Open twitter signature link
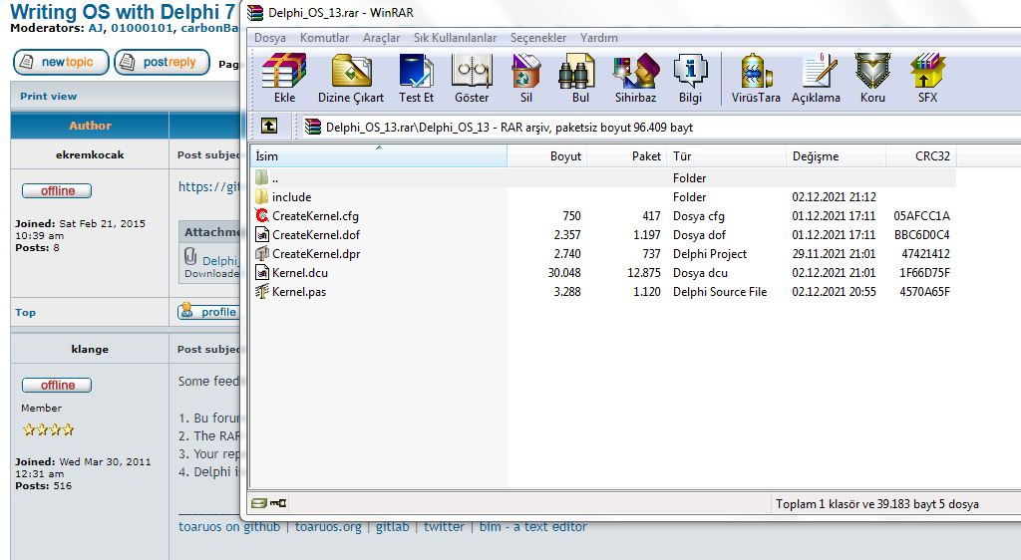 coord(444,526)
